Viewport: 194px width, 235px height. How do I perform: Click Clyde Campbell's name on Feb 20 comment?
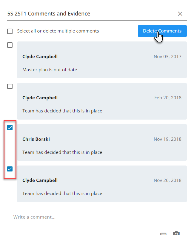[40, 98]
